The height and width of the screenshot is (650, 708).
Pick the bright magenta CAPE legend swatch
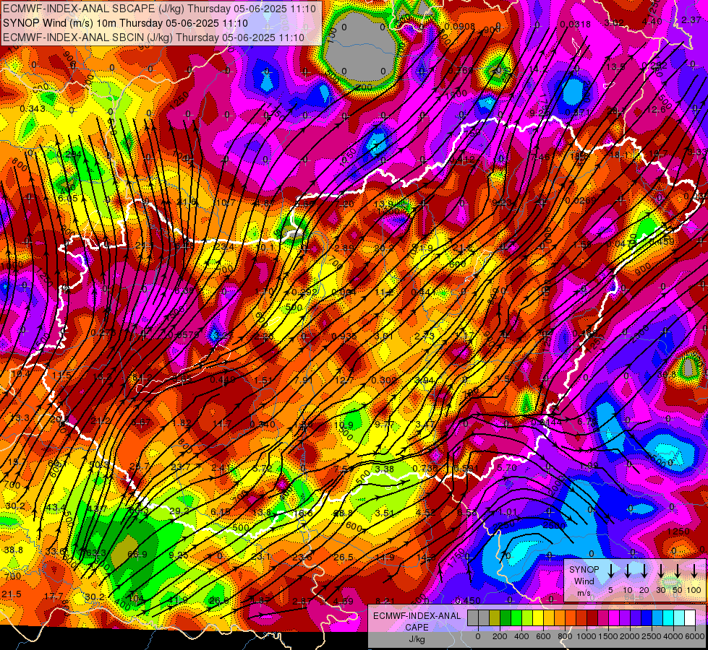(x=614, y=618)
